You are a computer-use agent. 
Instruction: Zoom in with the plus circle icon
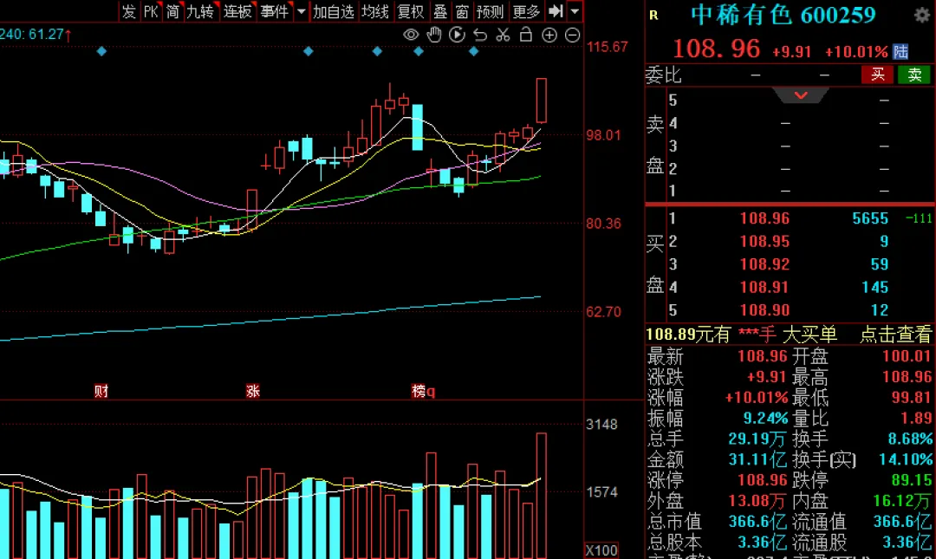tap(549, 36)
